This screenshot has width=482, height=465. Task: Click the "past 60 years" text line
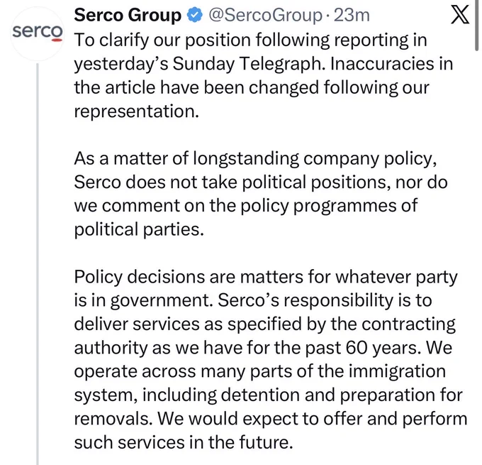pyautogui.click(x=263, y=348)
